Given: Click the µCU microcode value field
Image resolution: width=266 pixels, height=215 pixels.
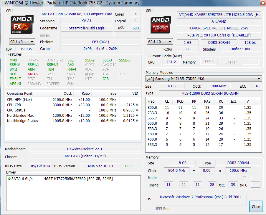Looking at the screenshot, I should 136,28.
